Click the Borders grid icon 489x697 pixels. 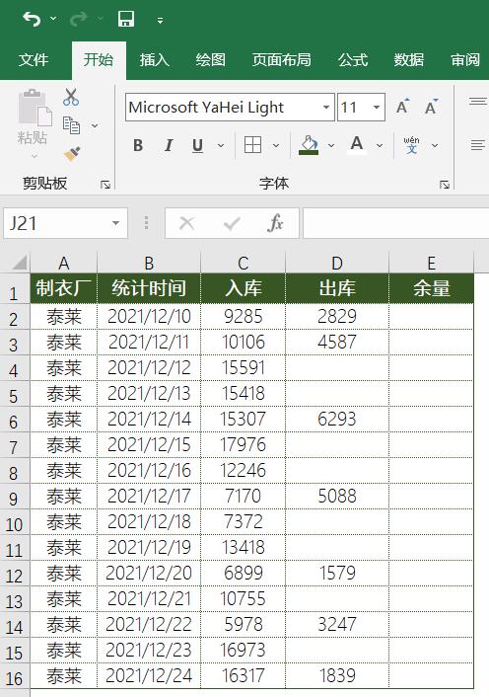point(253,145)
